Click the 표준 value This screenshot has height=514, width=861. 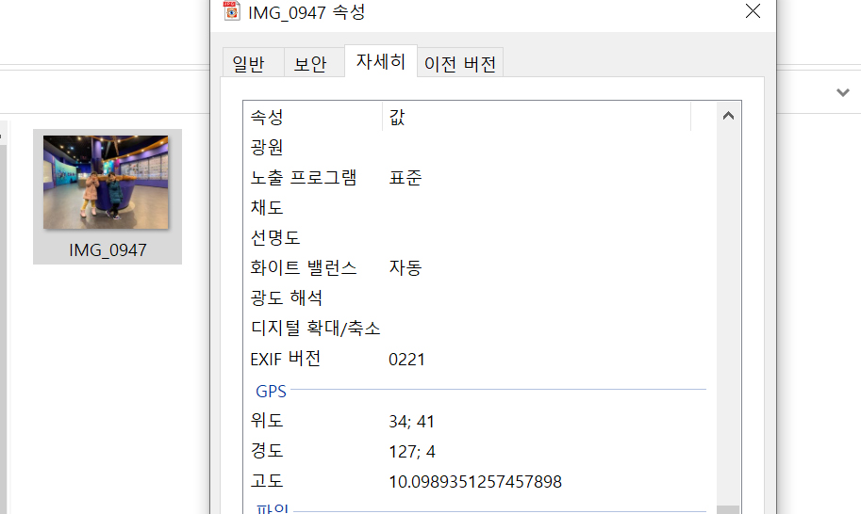coord(406,178)
